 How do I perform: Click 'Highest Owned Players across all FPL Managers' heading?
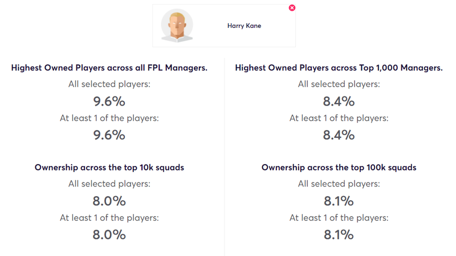point(109,68)
